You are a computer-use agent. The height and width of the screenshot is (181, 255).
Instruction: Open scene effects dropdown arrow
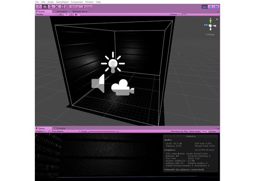point(79,14)
